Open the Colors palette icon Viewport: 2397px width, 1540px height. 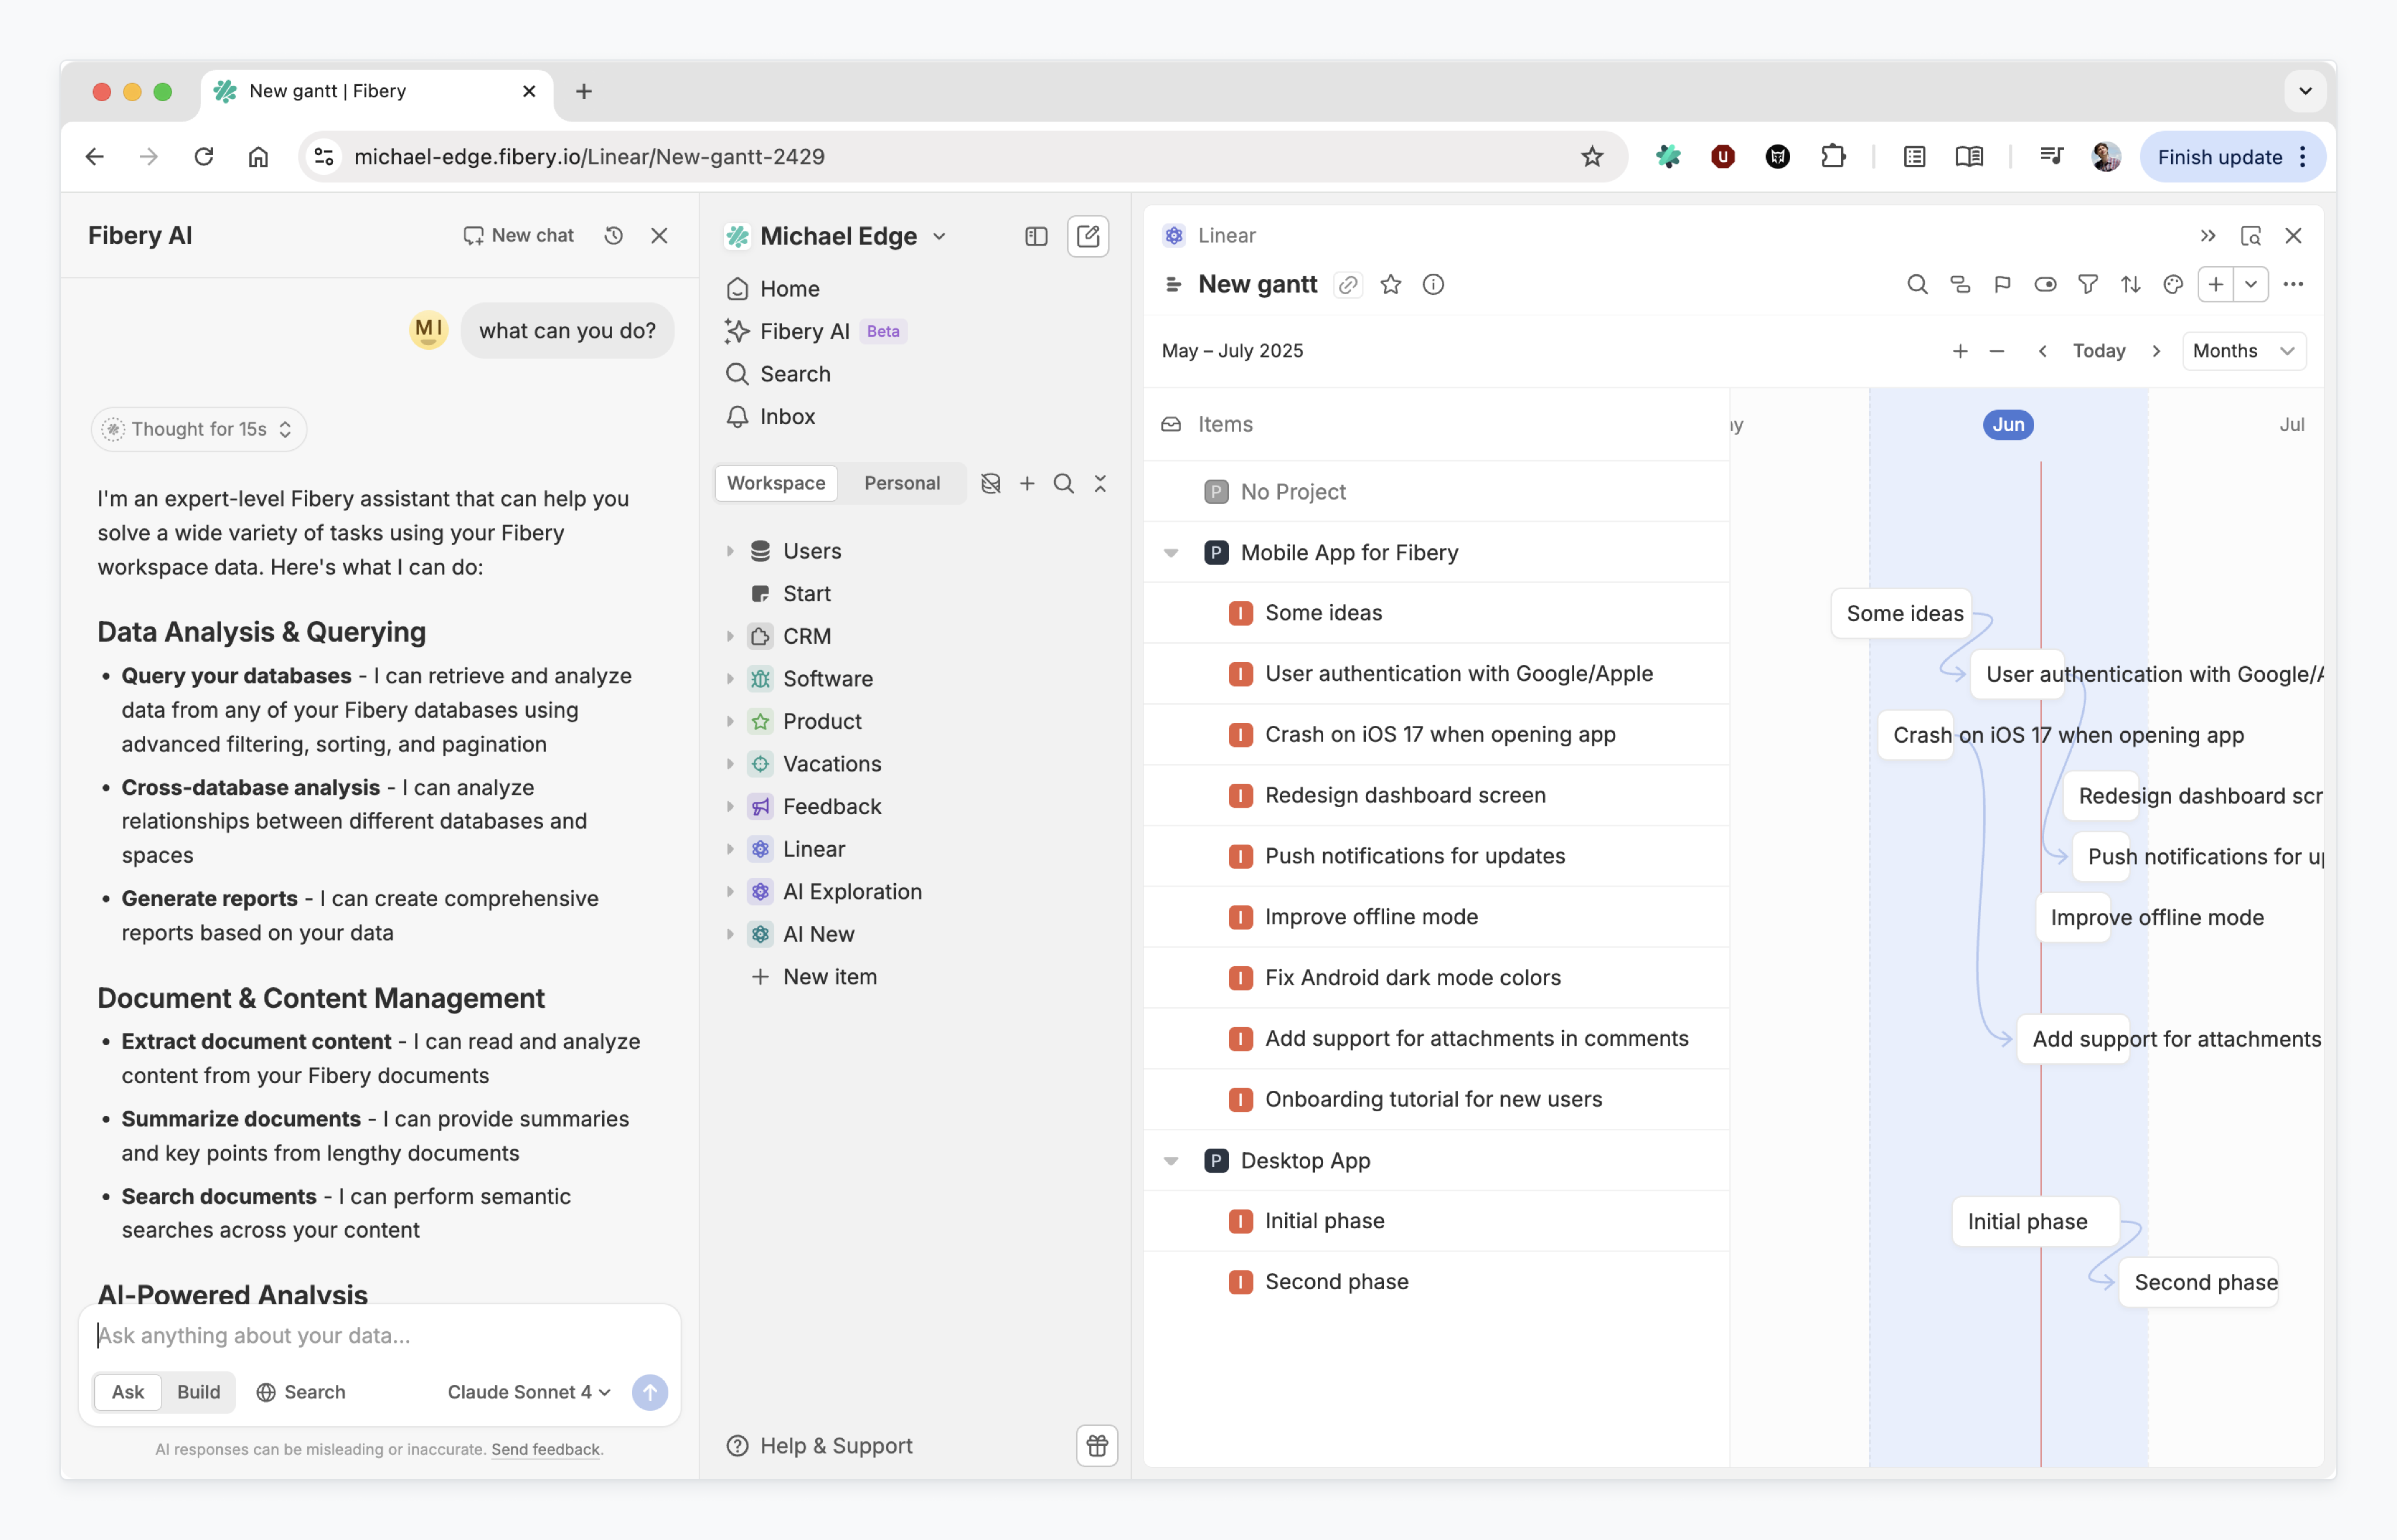click(x=2173, y=285)
